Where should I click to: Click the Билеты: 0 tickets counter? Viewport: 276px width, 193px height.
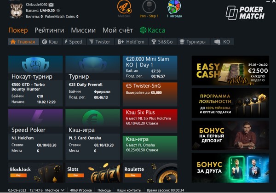pyautogui.click(x=34, y=17)
